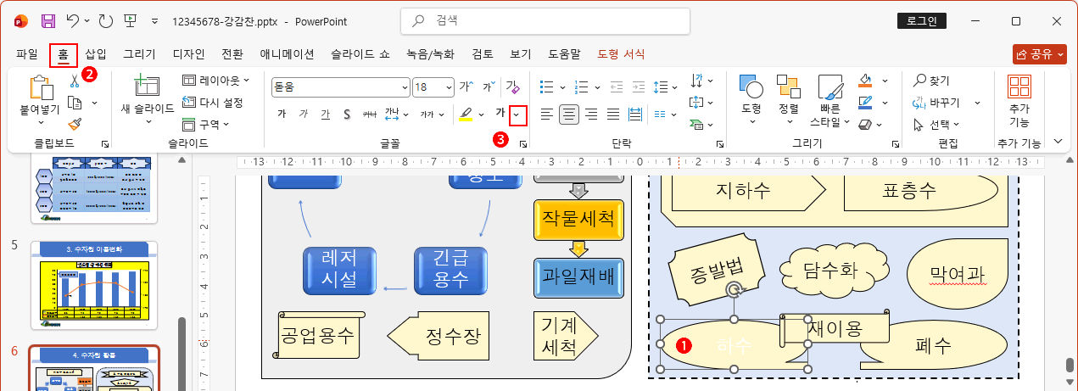Image resolution: width=1078 pixels, height=391 pixels.
Task: Select the Format Painter brush icon
Action: coord(74,124)
